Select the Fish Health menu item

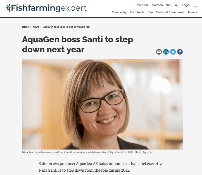[x=137, y=12]
